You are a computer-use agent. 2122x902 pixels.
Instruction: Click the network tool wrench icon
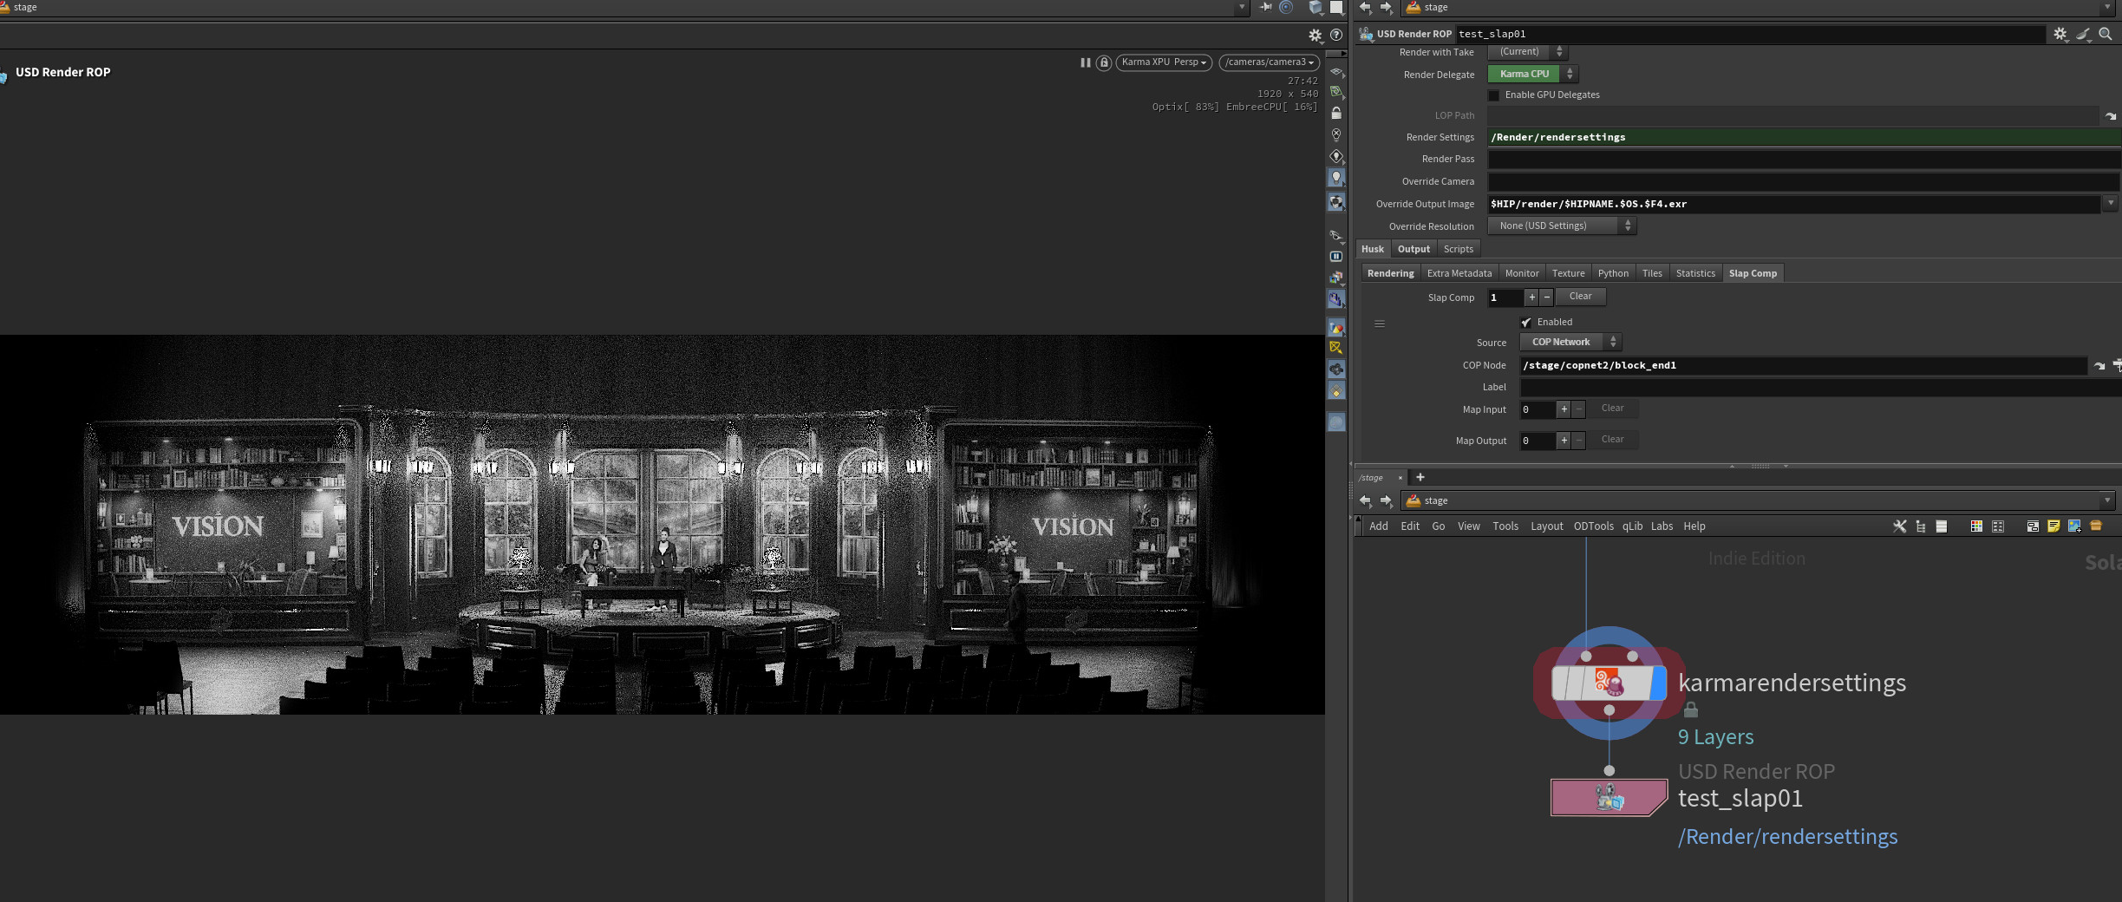click(x=1899, y=526)
